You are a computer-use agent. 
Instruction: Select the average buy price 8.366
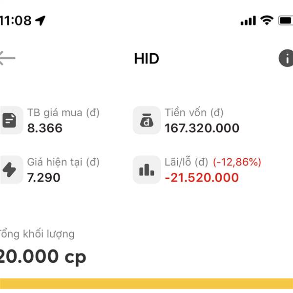click(44, 128)
